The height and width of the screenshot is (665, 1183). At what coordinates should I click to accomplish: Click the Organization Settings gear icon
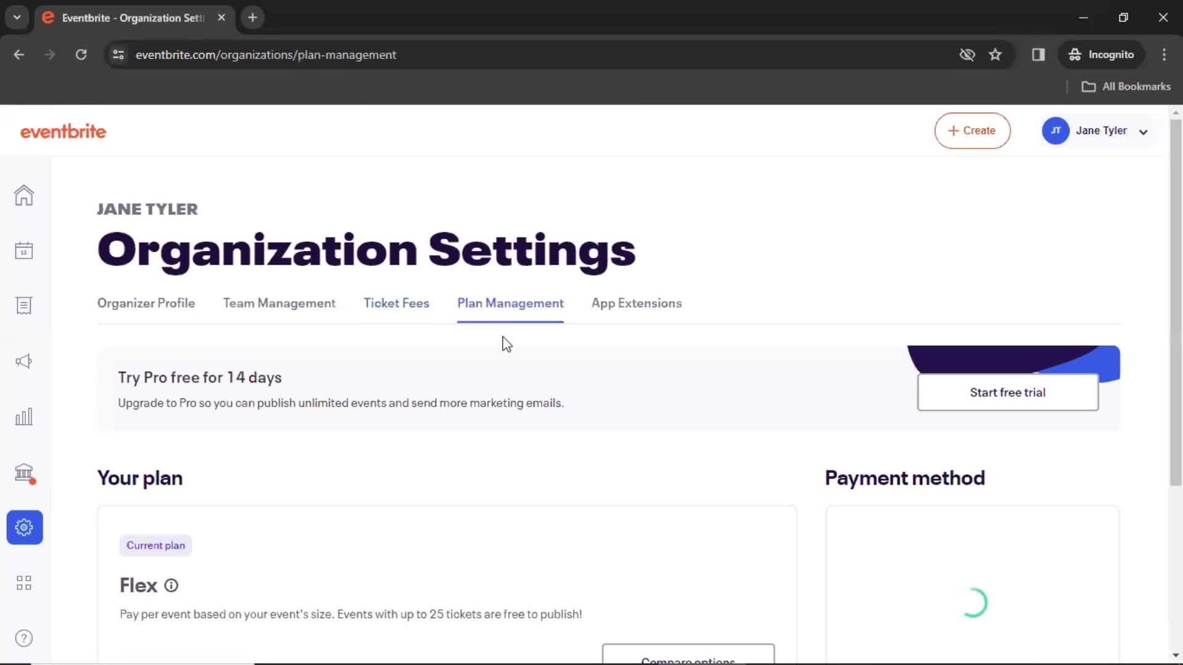[x=23, y=527]
